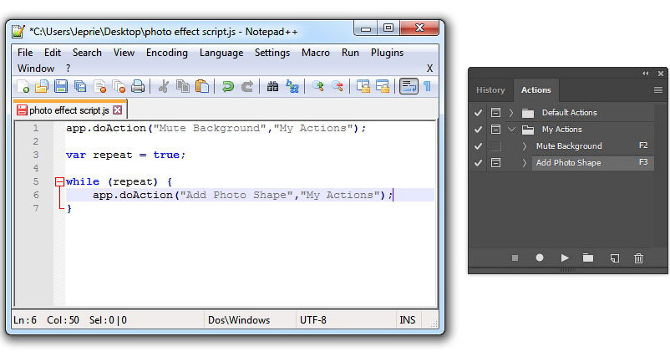The image size is (670, 362).
Task: Click the green Undo arrow icon
Action: pyautogui.click(x=227, y=86)
